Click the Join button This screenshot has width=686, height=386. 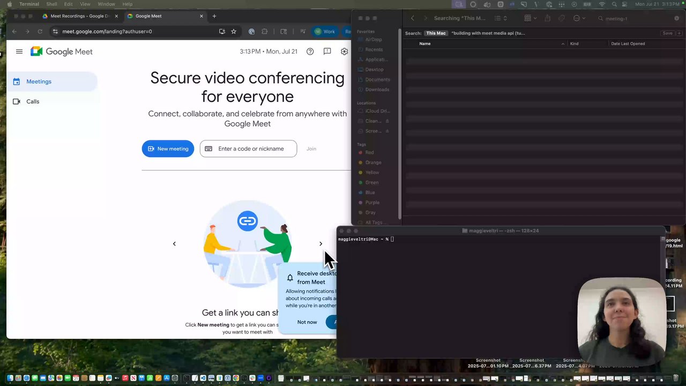pos(311,149)
